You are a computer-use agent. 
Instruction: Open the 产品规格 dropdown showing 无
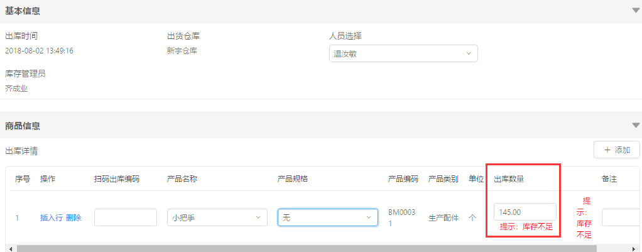click(x=327, y=217)
